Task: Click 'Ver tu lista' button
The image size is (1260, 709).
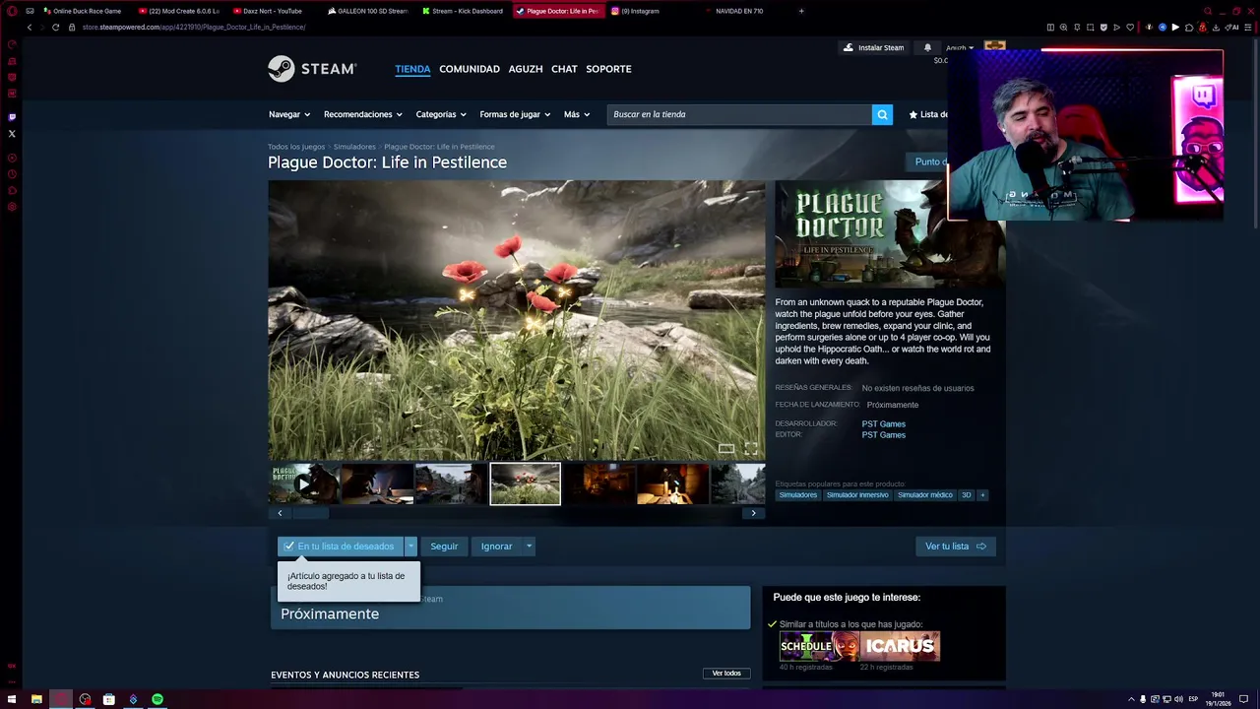Action: tap(956, 546)
